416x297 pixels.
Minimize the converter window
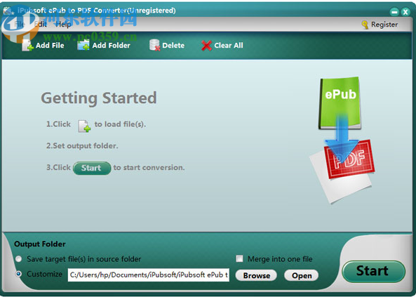tap(394, 12)
